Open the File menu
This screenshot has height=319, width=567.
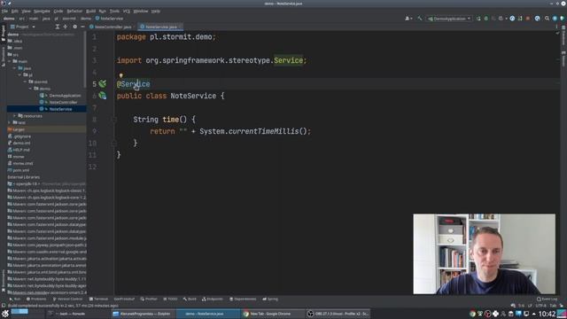[4, 12]
